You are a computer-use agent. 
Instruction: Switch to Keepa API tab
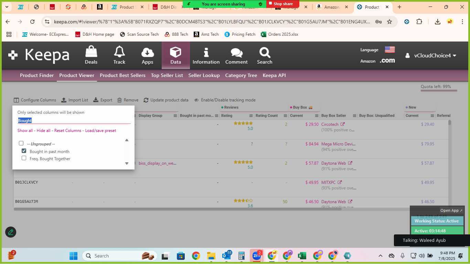click(274, 75)
